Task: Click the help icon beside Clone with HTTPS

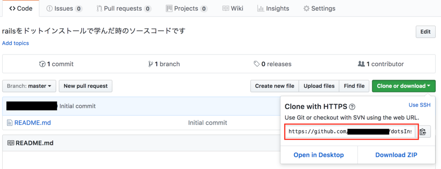Action: (352, 107)
